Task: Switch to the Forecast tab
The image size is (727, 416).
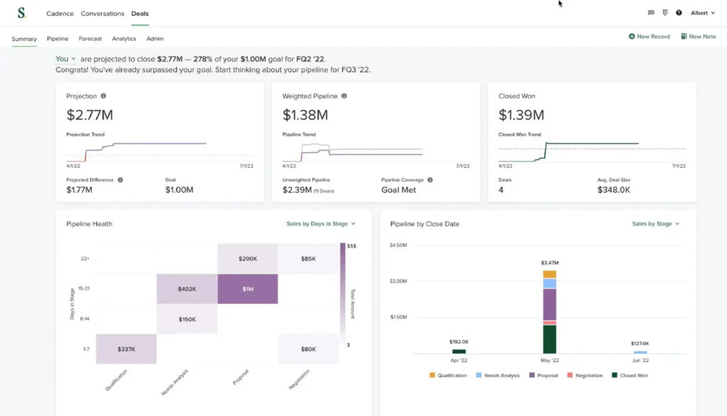Action: click(x=90, y=39)
